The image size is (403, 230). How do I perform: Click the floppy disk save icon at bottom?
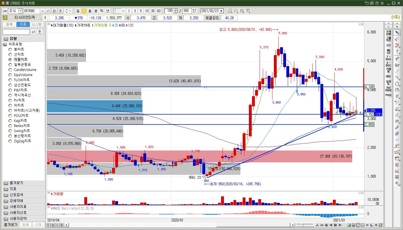(x=353, y=225)
